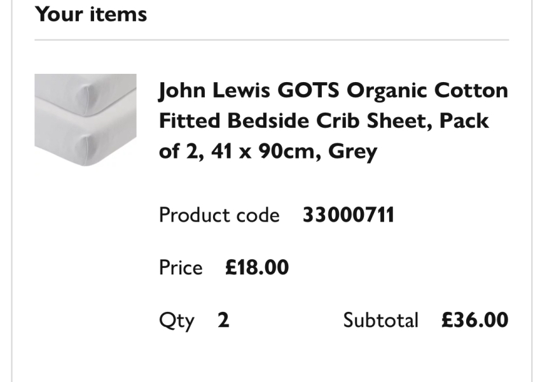Click the grey crib sheet product thumbnail
This screenshot has width=540, height=382.
pos(85,120)
